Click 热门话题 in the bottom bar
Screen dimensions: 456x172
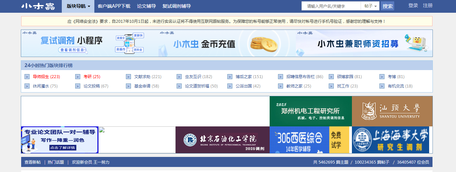[x=56, y=162]
